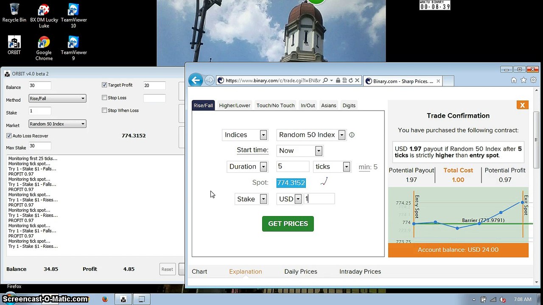Click the network signal icon in the tray
The width and height of the screenshot is (543, 305).
[493, 299]
